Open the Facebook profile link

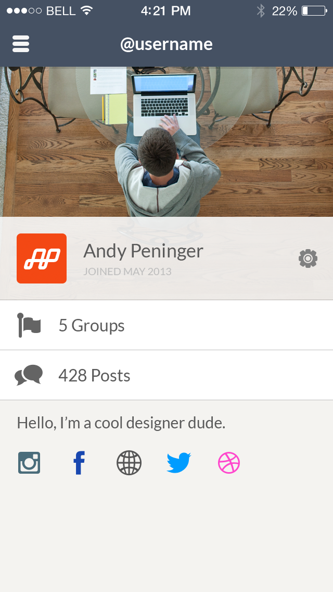click(x=79, y=463)
